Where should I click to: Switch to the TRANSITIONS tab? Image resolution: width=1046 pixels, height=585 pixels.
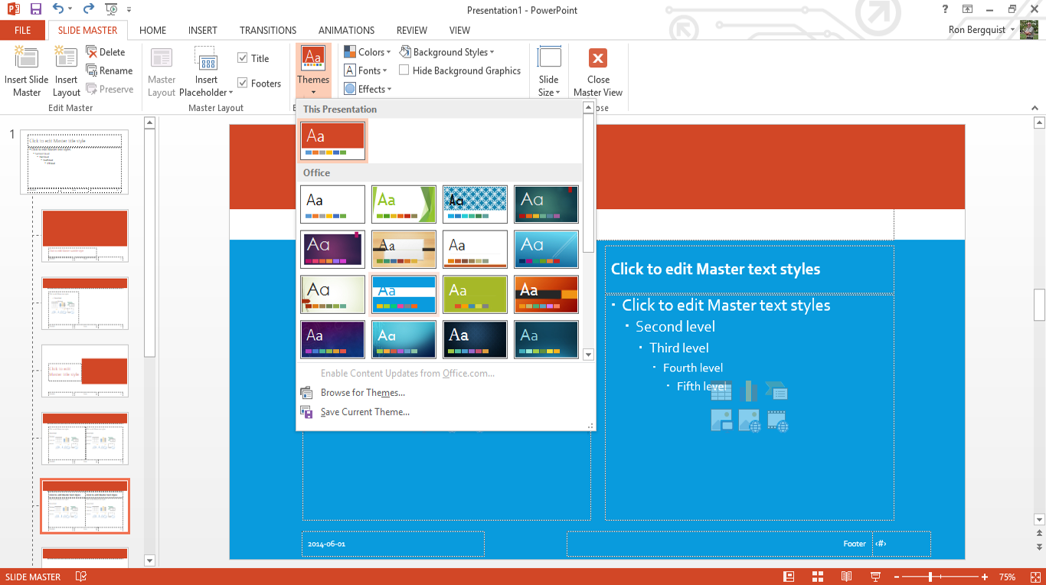pyautogui.click(x=268, y=31)
